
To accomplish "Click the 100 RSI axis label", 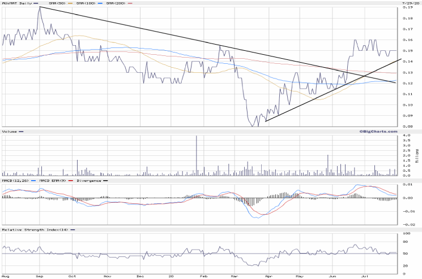I will coord(406,233).
